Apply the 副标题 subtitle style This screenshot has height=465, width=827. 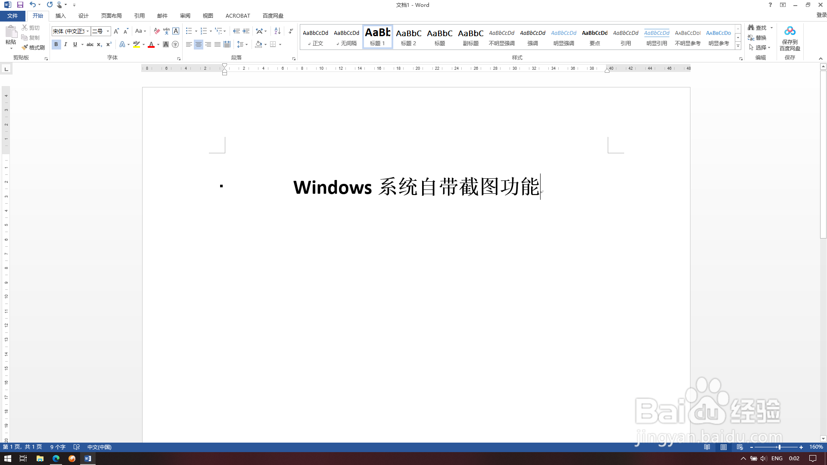pos(470,37)
